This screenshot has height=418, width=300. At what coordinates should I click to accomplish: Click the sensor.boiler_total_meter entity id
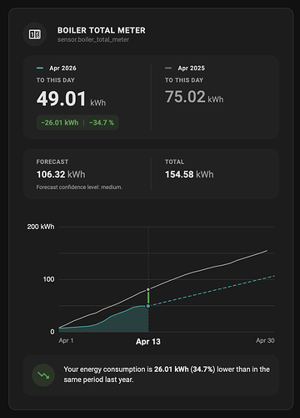click(93, 39)
